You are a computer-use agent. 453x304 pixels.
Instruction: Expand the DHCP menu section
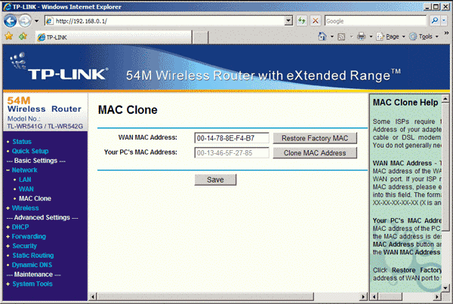pyautogui.click(x=20, y=227)
